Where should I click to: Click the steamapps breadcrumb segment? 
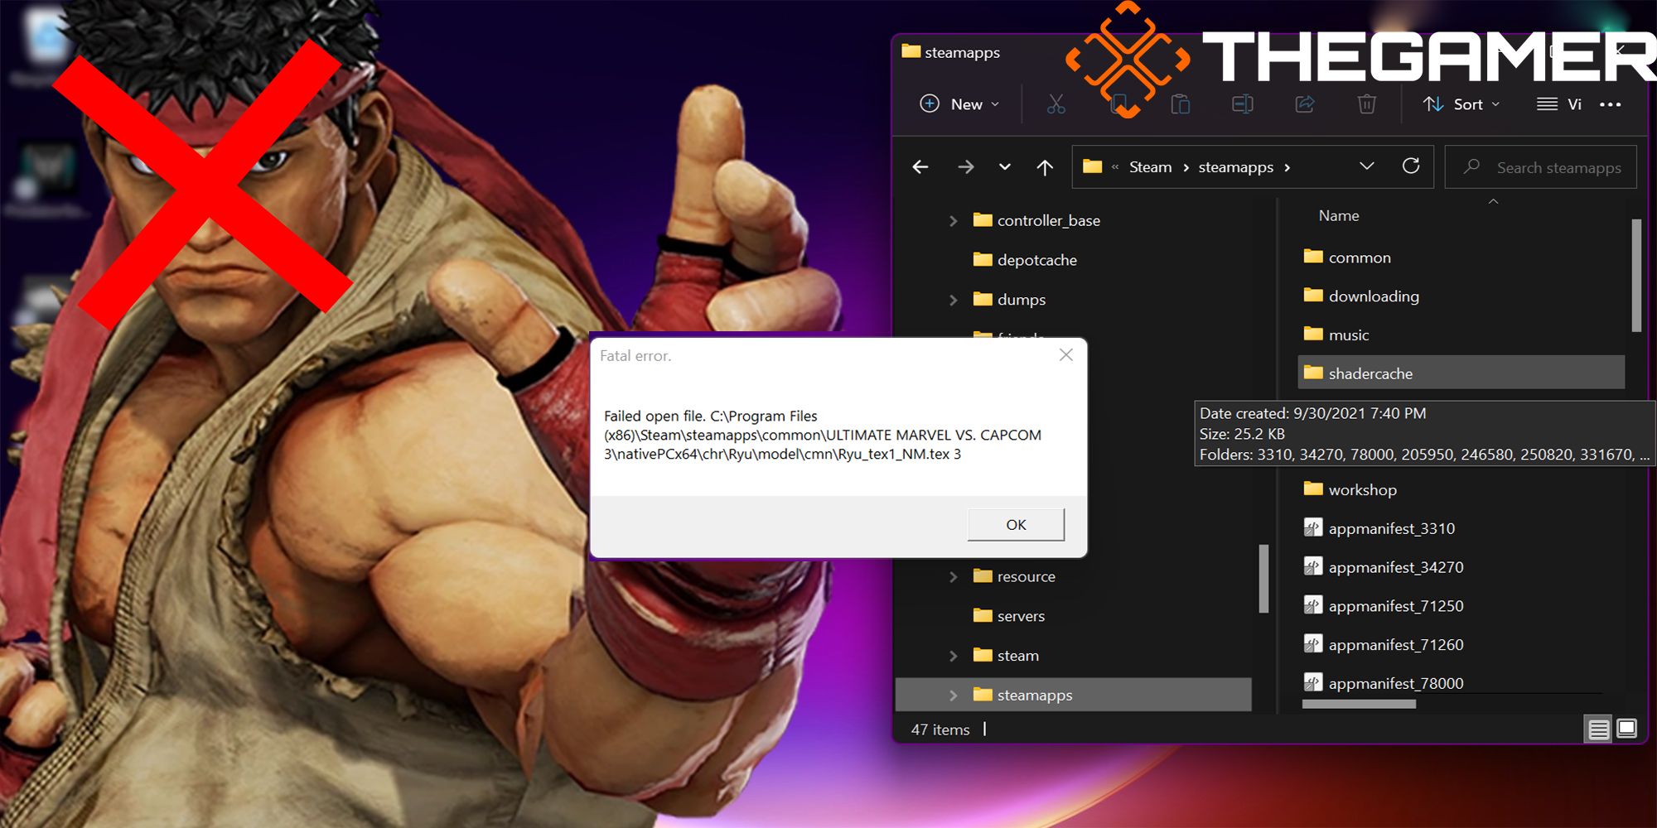[1236, 167]
